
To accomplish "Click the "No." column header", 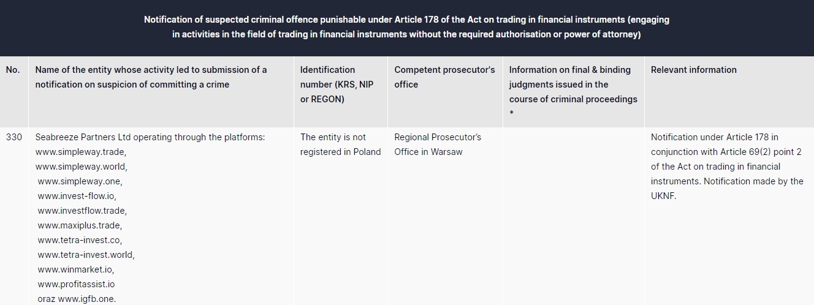I will [x=13, y=70].
